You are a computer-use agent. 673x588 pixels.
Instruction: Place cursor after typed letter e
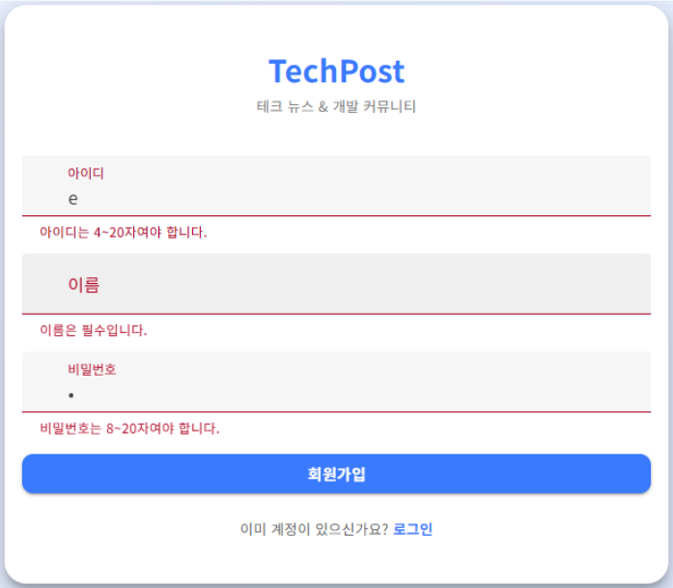tap(78, 199)
